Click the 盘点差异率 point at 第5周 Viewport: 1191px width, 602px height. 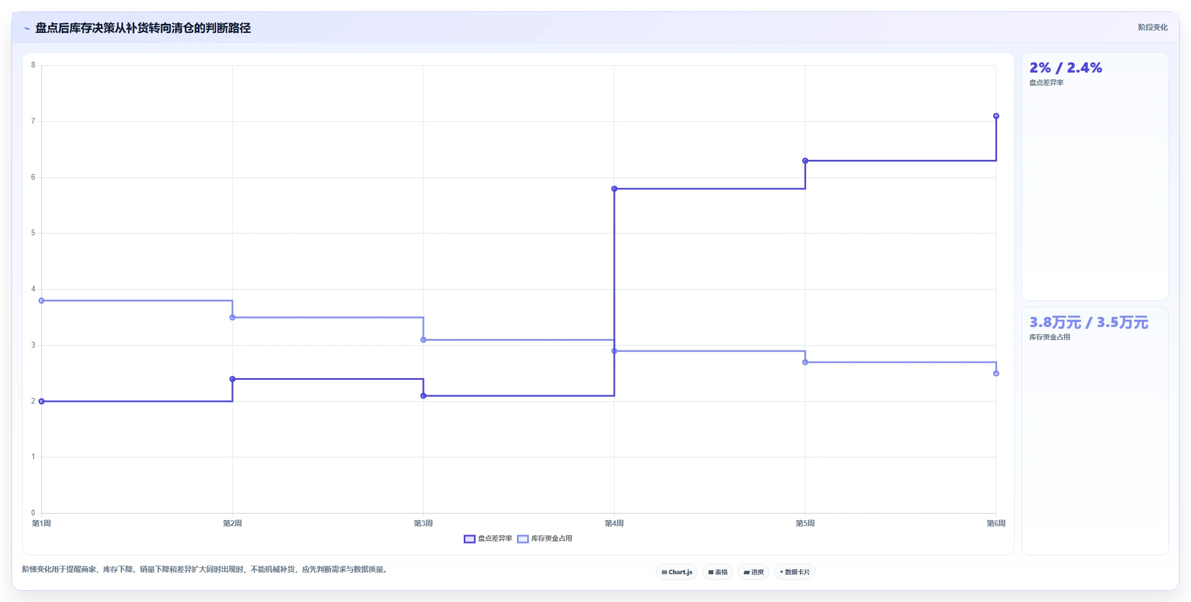[805, 161]
